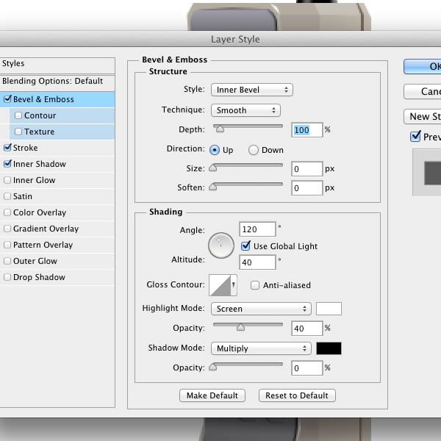Open the Style dropdown showing Inner Bevel

coord(252,90)
